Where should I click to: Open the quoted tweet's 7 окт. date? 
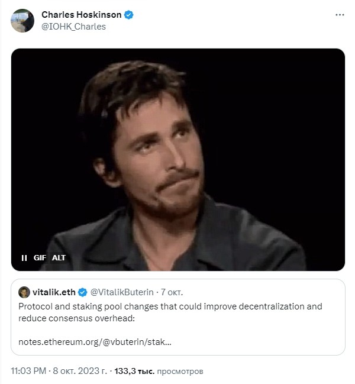pos(172,292)
